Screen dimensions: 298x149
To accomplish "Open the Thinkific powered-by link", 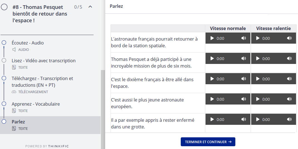I will (47, 146).
